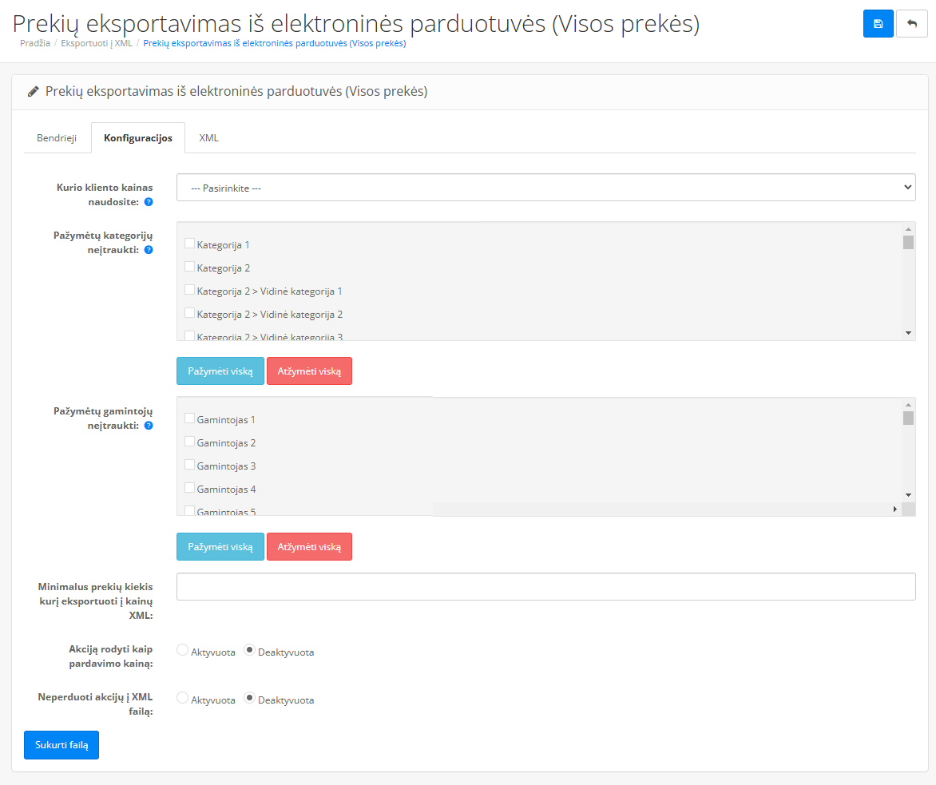Screen dimensions: 936x785
Task: Click help icon beside excluded categories label
Action: point(149,250)
